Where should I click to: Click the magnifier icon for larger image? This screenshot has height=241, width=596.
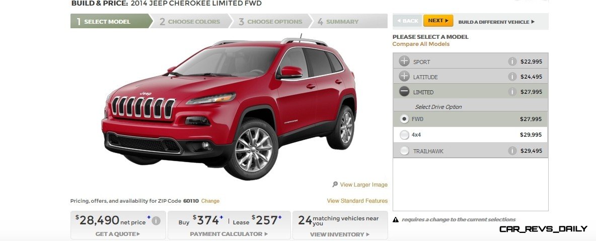[x=335, y=184]
